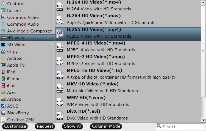Select the Common Audio music note icon
The image size is (206, 131).
[3, 24]
